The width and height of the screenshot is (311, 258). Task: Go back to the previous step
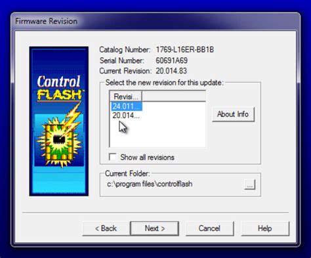click(x=106, y=228)
